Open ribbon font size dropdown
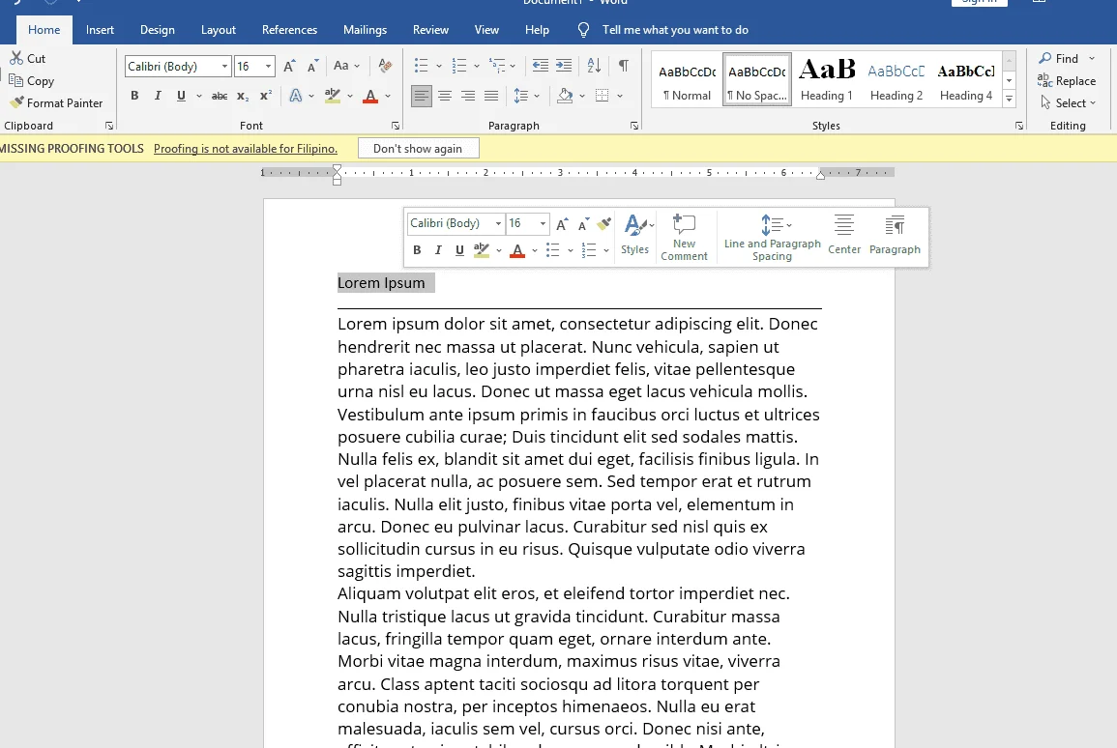Image resolution: width=1117 pixels, height=748 pixels. [269, 66]
